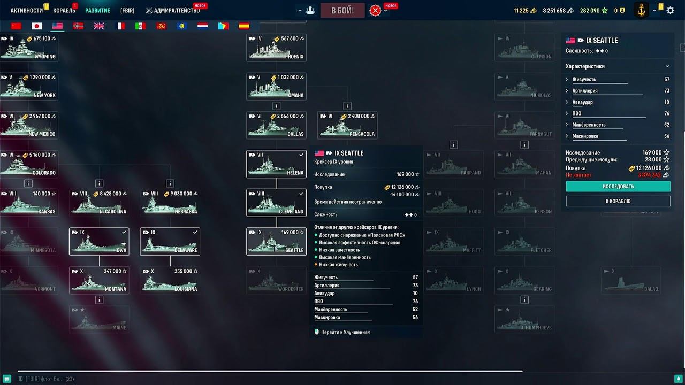The height and width of the screenshot is (385, 685).
Task: Expand the Манёвренность characteristic row
Action: pos(618,125)
